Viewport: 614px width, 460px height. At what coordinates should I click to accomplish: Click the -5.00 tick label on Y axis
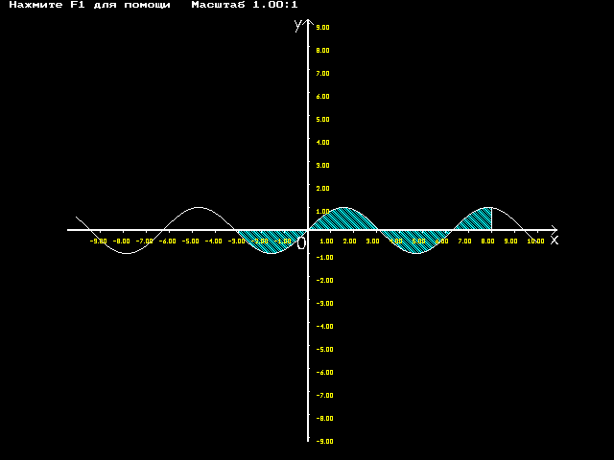coord(324,349)
